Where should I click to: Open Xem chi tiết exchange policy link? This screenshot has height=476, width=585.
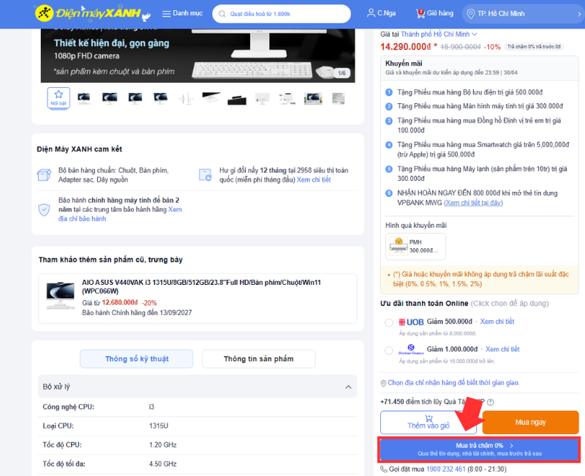pos(314,179)
